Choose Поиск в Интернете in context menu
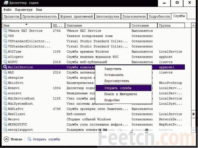The height and width of the screenshot is (148, 198). coord(123,94)
